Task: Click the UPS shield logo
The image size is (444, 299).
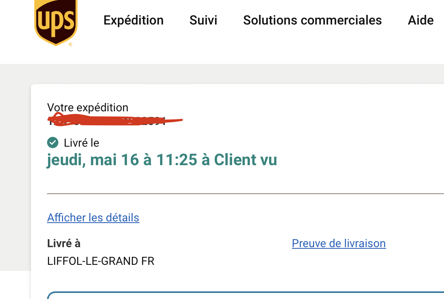Action: [x=56, y=22]
